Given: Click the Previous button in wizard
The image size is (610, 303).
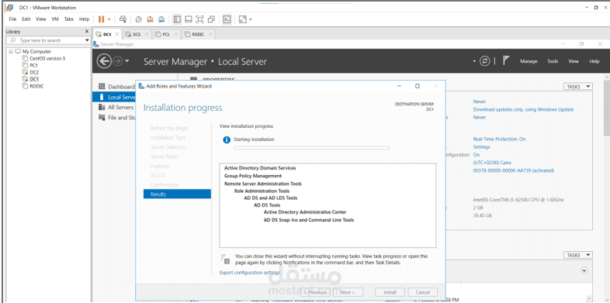Looking at the screenshot, I should click(x=315, y=292).
